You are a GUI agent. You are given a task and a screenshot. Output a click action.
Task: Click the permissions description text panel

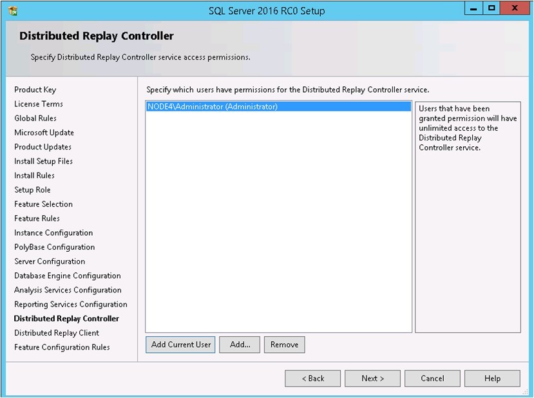point(468,217)
